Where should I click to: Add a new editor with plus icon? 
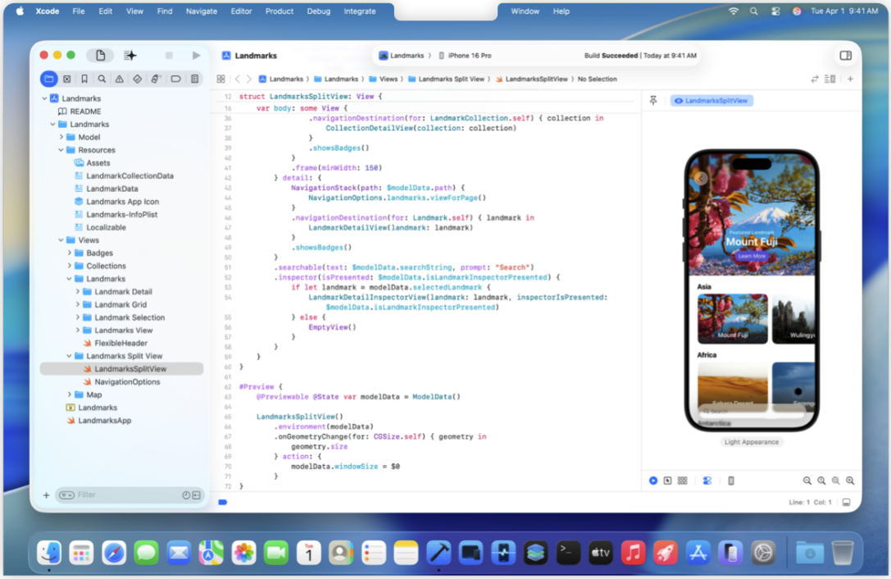pyautogui.click(x=850, y=79)
